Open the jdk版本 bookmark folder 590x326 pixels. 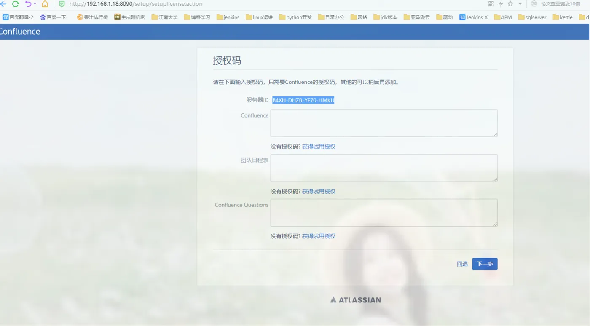point(385,17)
